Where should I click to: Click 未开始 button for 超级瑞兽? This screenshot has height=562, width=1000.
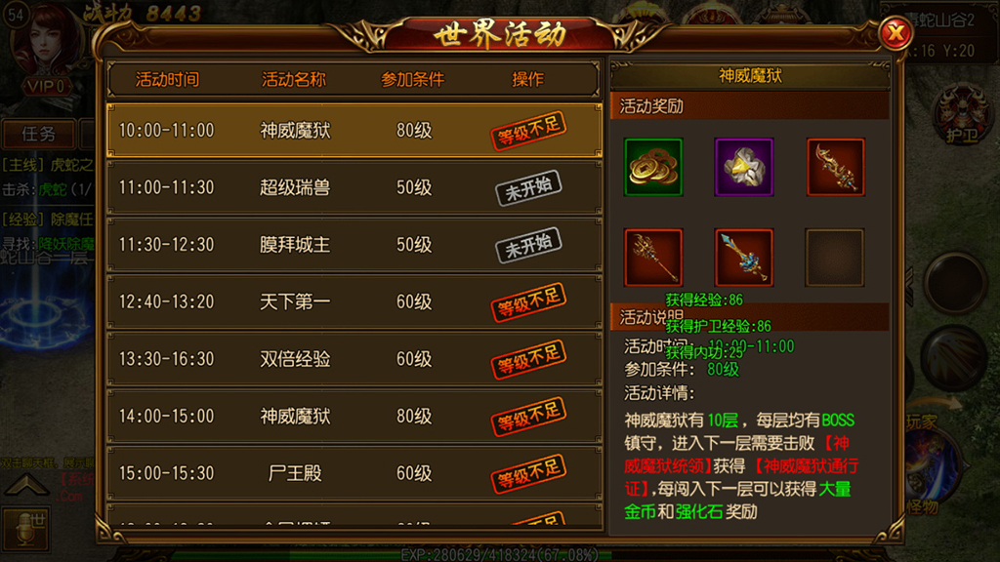[528, 187]
